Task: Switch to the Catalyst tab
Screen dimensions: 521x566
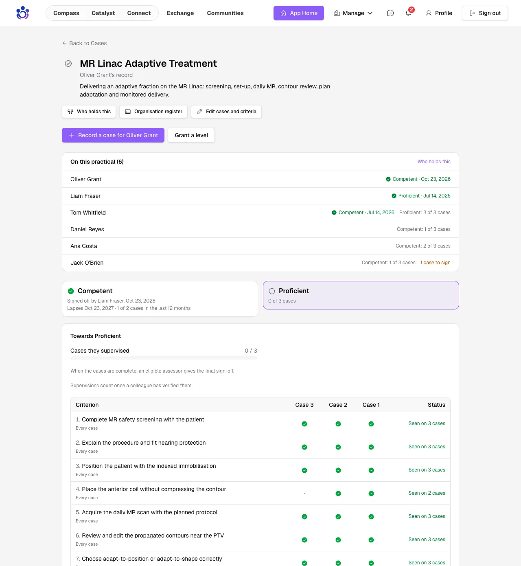Action: (x=103, y=13)
